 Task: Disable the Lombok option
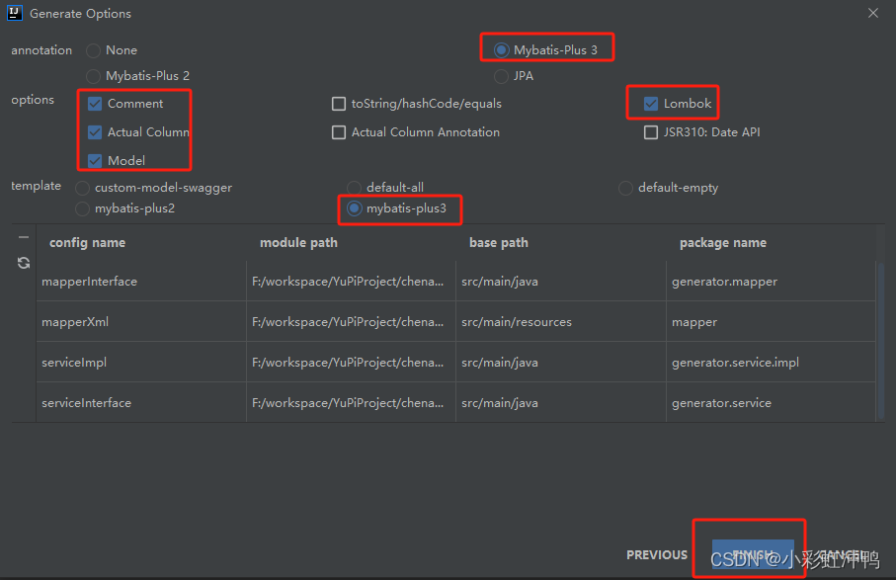point(651,103)
